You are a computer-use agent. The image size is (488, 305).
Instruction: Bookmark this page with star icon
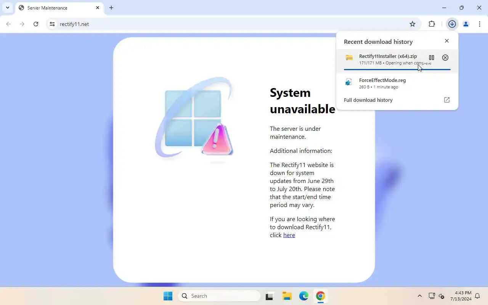[413, 24]
